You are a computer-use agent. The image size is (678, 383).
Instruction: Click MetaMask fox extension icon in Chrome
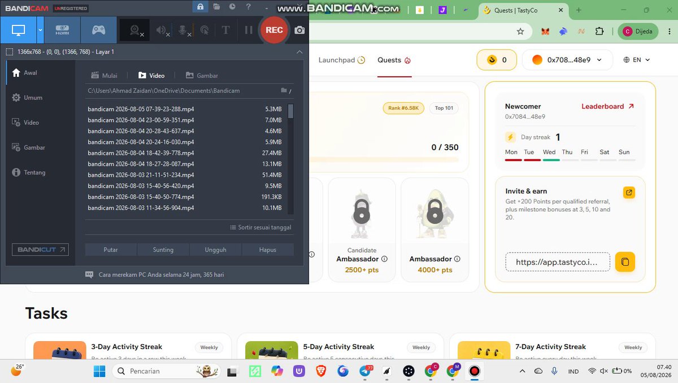(545, 32)
